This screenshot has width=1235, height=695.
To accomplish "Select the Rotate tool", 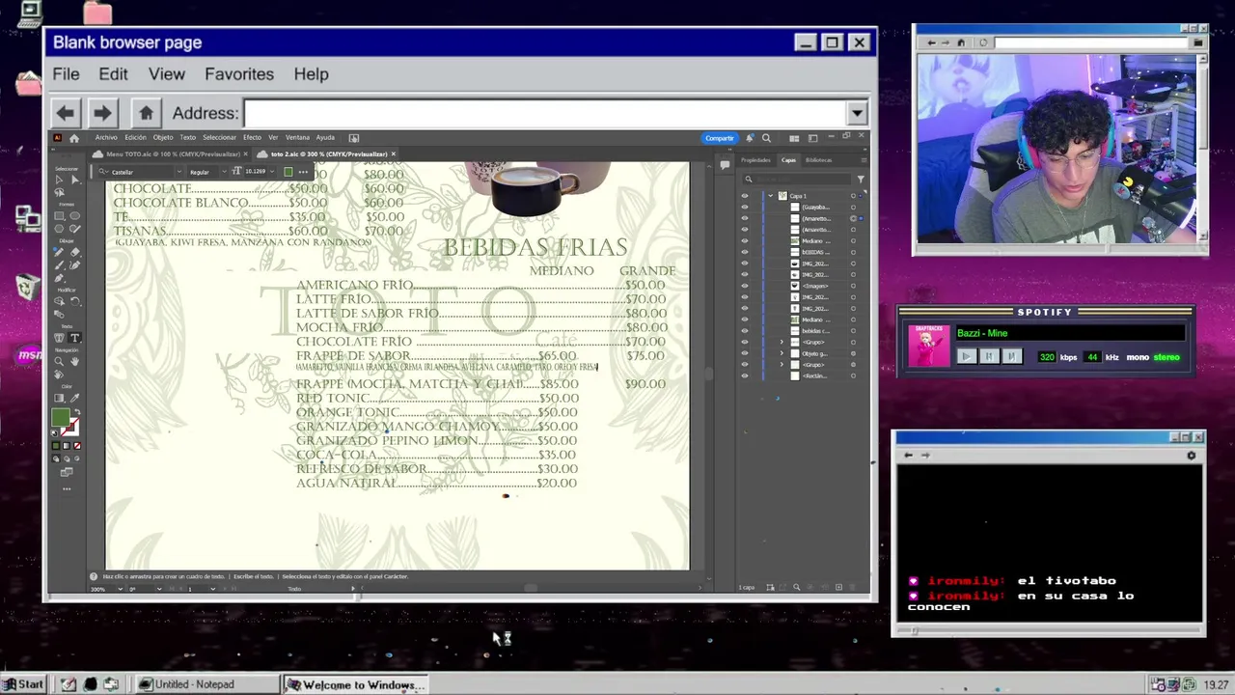I will coord(75,301).
